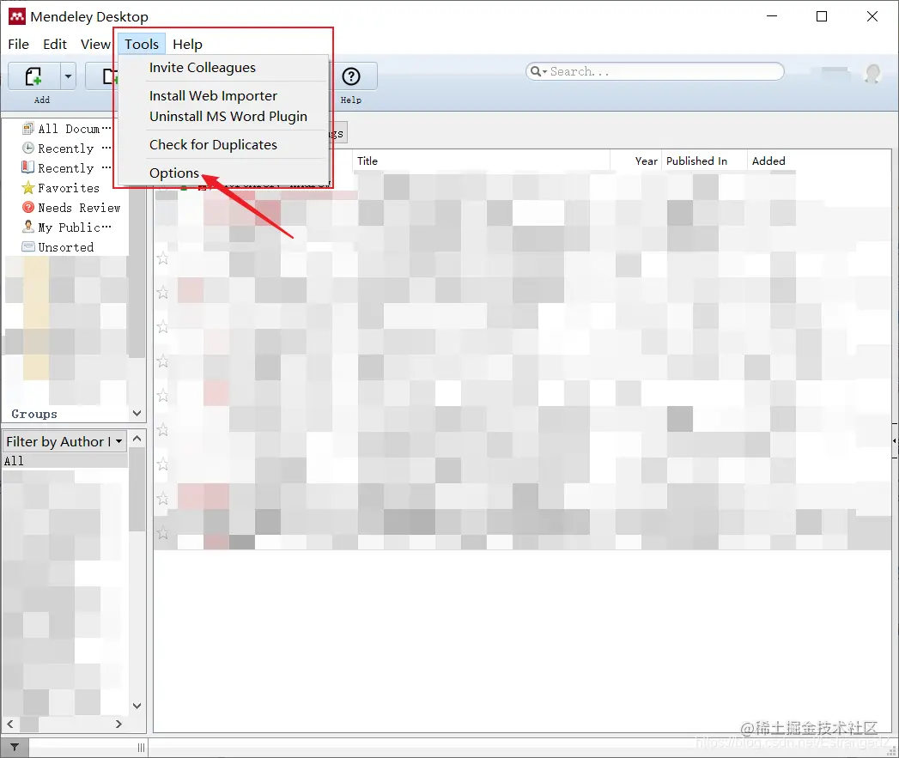Click the user profile avatar icon
This screenshot has height=758, width=899.
pos(872,74)
